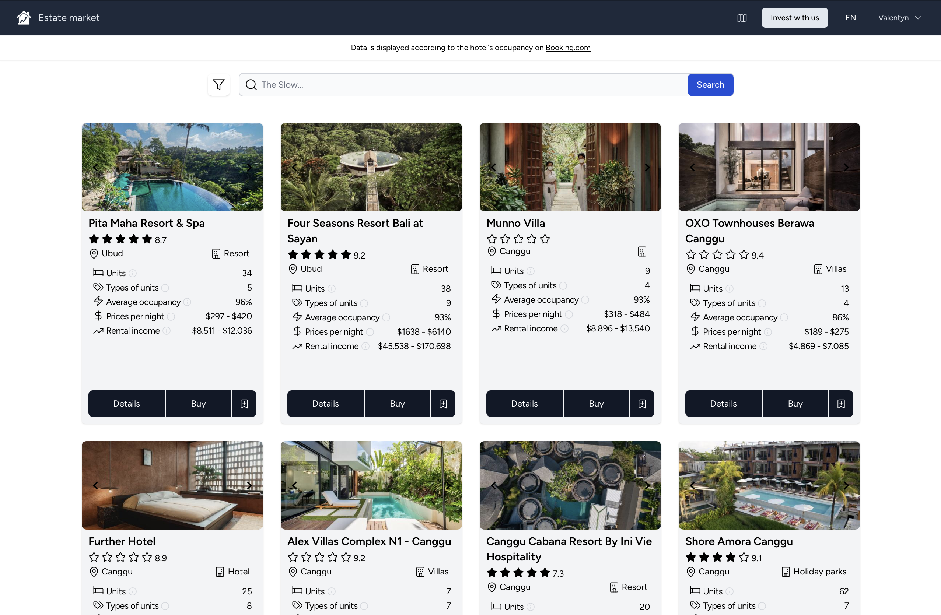This screenshot has height=615, width=941.
Task: Click Types of units info icon on Pita Maha
Action: click(x=165, y=288)
